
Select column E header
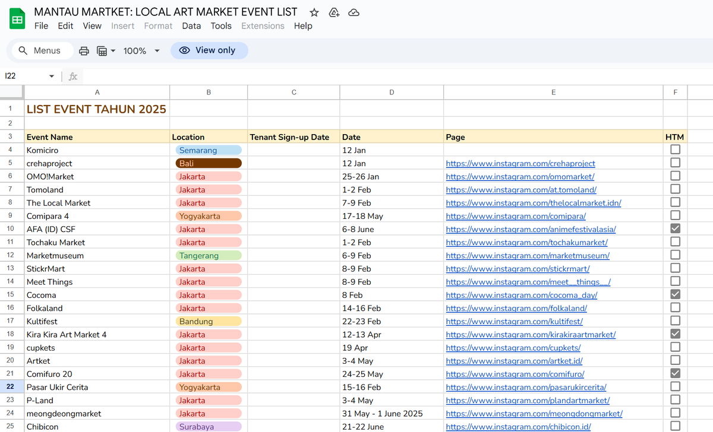[553, 92]
